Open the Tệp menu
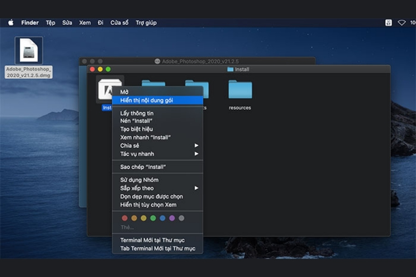The height and width of the screenshot is (277, 416). (x=50, y=23)
